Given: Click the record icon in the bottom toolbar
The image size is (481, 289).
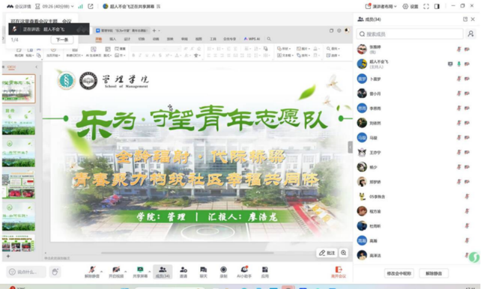Looking at the screenshot, I should click(x=224, y=269).
